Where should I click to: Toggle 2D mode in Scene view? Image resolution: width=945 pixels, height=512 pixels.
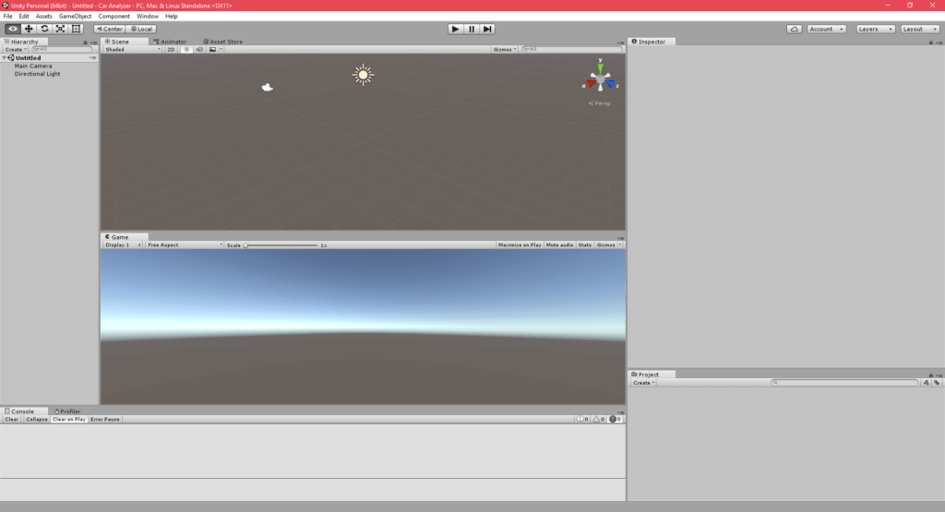tap(171, 49)
